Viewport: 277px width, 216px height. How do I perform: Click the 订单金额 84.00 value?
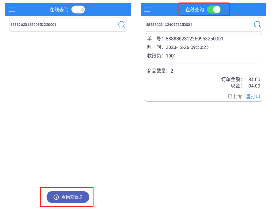[x=254, y=80]
